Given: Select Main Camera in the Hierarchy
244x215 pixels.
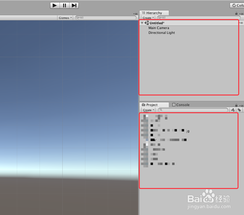Looking at the screenshot, I should [159, 28].
